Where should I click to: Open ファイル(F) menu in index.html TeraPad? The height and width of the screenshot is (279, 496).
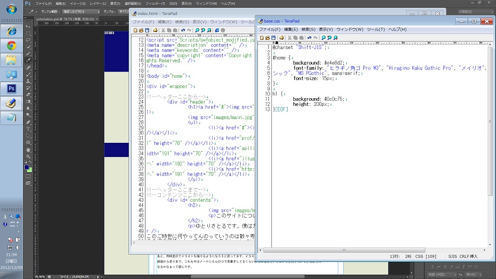[143, 22]
